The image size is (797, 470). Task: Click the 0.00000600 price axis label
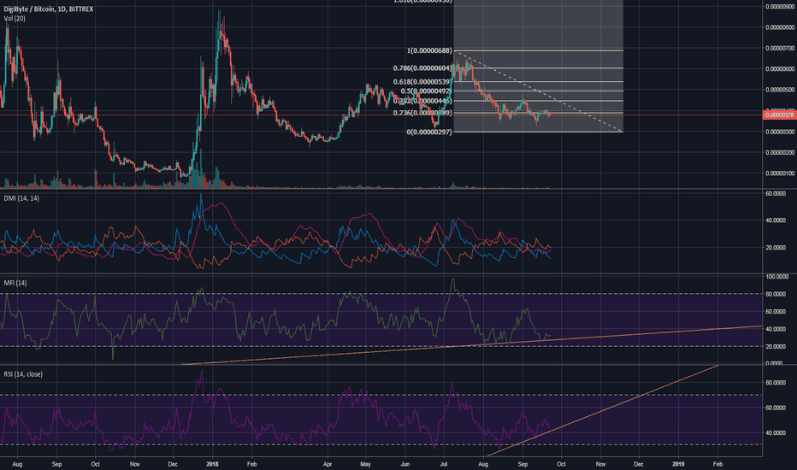[x=780, y=69]
